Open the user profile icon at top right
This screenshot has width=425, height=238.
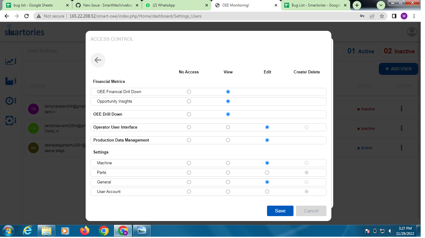(x=412, y=31)
